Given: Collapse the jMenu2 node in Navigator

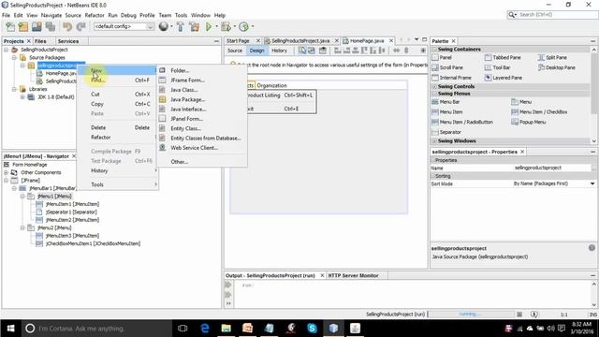Looking at the screenshot, I should 22,227.
